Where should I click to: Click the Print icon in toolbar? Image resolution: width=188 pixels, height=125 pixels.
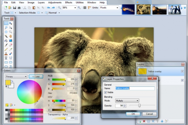click(19, 8)
